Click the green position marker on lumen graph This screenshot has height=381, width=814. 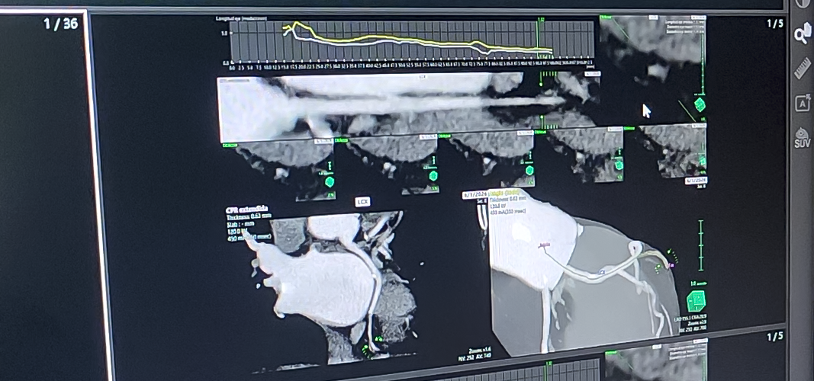(539, 39)
